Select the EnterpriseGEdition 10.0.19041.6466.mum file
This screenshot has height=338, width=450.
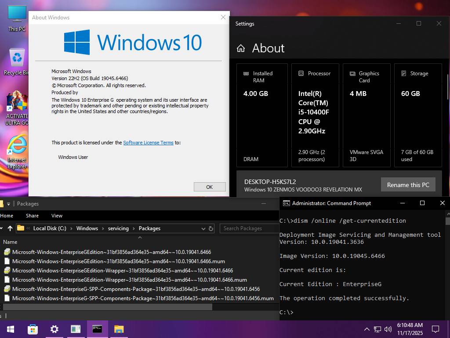118,261
